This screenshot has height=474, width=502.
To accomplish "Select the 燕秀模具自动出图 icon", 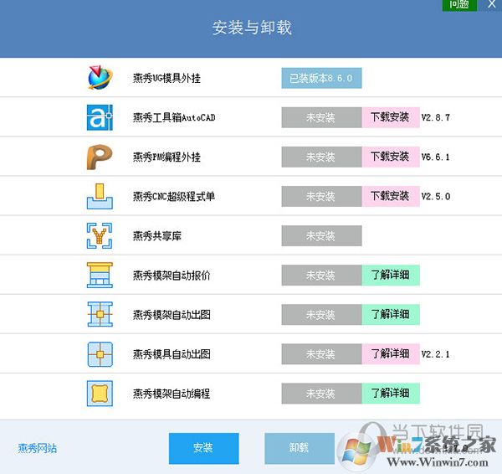I will tap(100, 354).
